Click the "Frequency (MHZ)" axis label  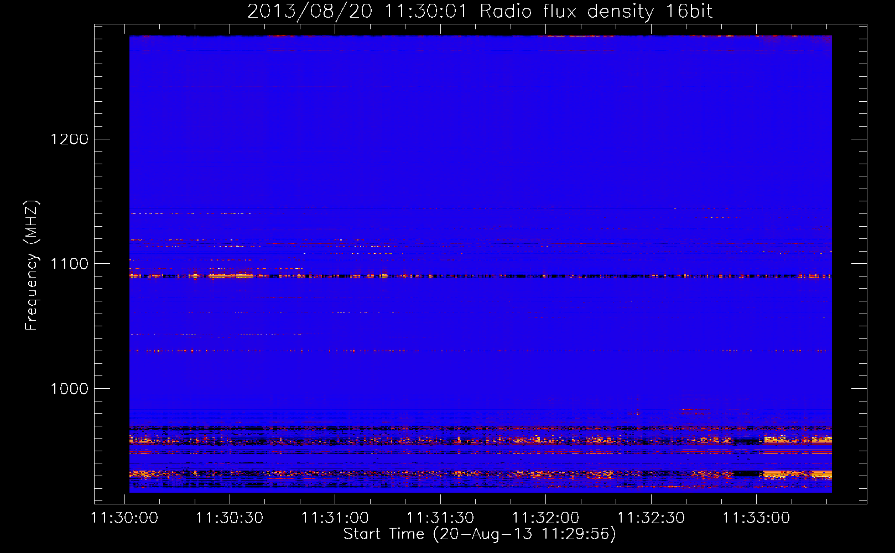pyautogui.click(x=31, y=265)
